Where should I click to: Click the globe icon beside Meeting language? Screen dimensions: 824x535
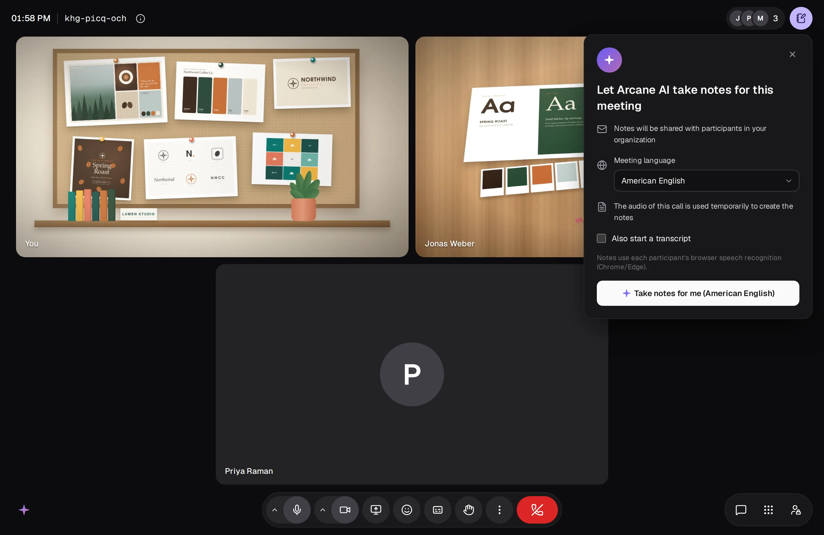point(602,165)
